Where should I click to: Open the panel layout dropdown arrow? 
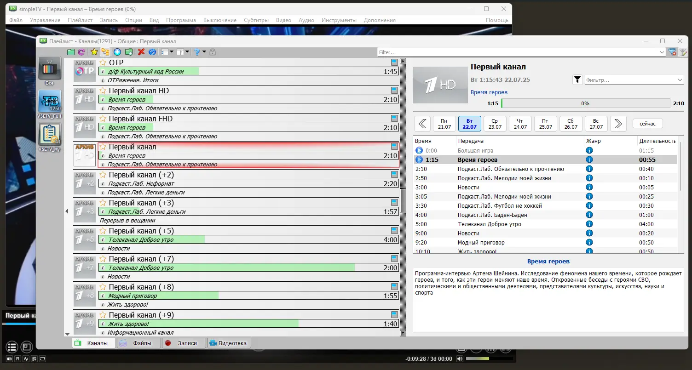click(188, 52)
